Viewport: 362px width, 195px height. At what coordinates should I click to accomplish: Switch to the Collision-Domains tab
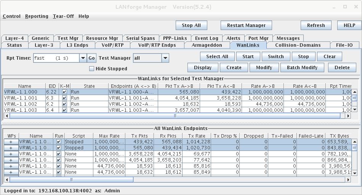click(298, 45)
